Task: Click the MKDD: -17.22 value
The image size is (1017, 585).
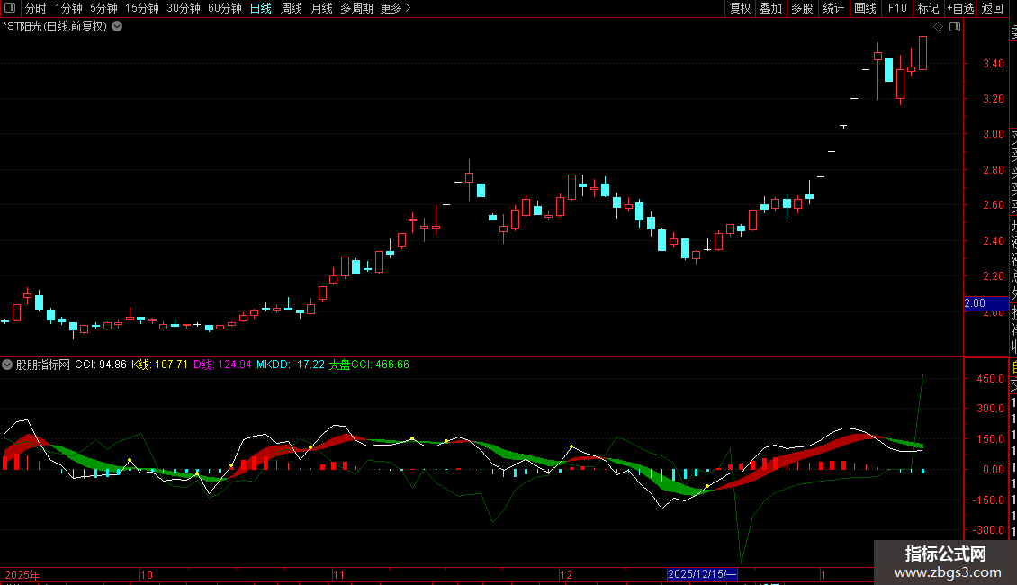Action: [x=291, y=364]
